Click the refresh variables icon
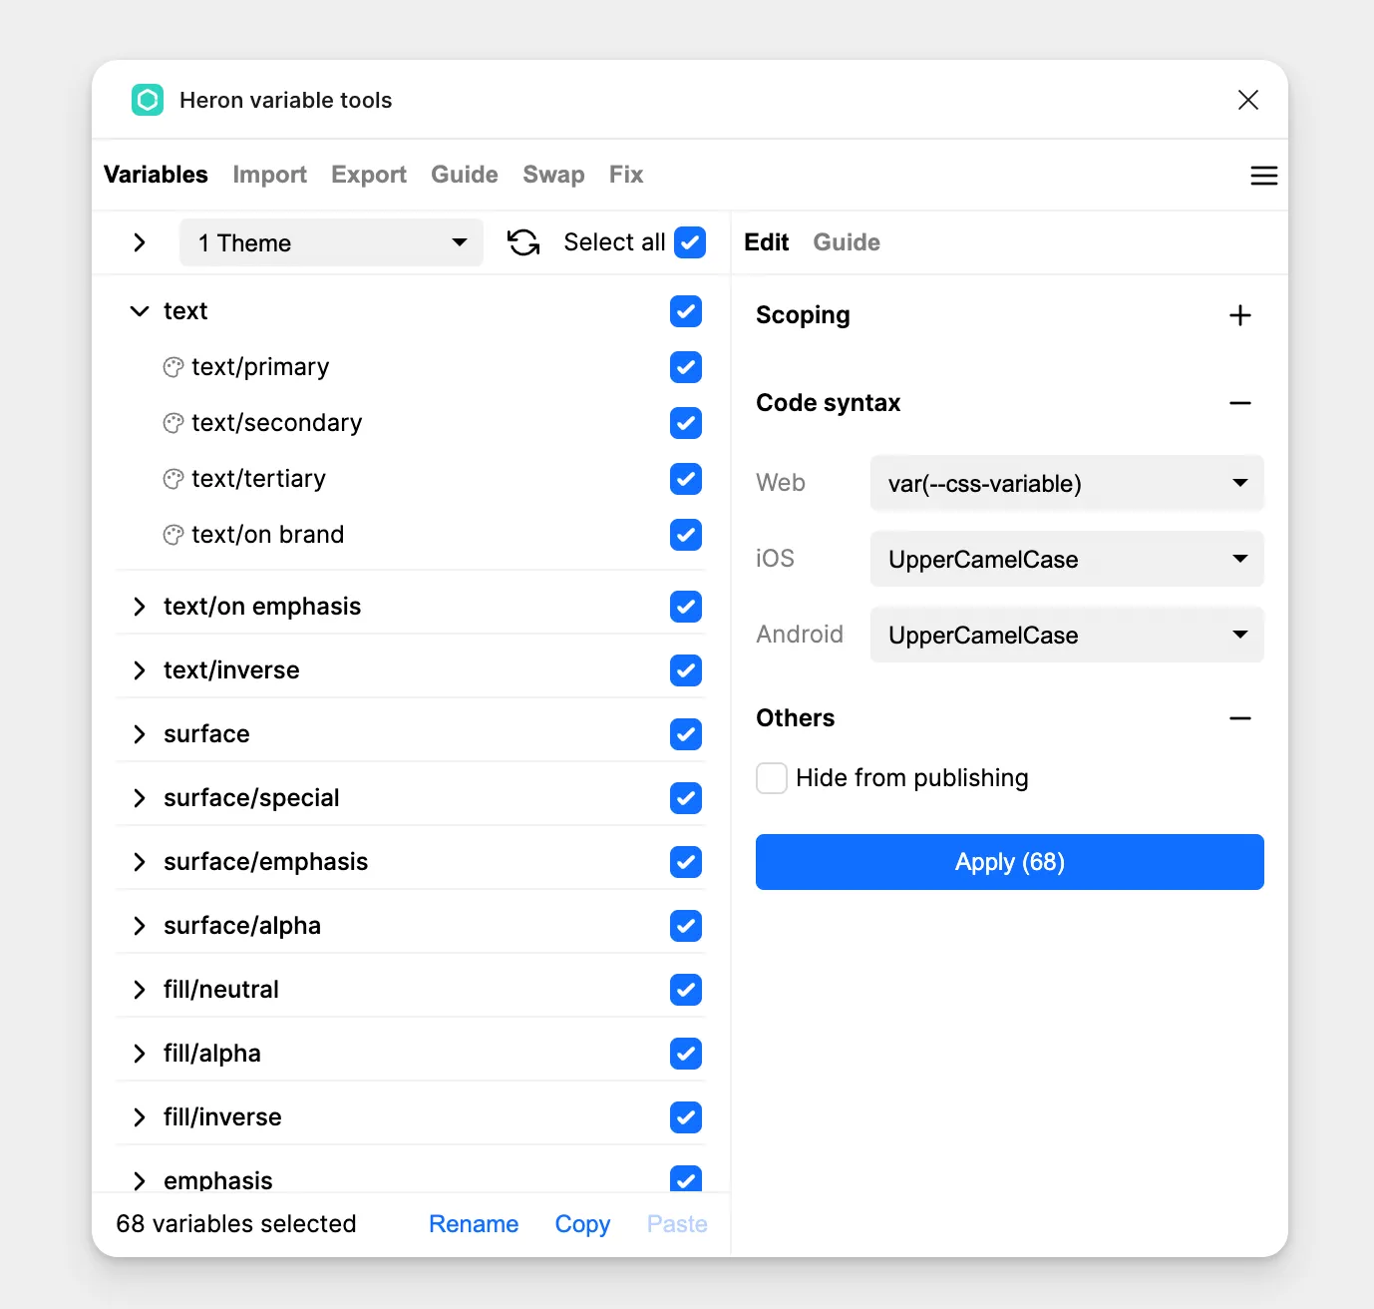The image size is (1374, 1309). click(x=523, y=242)
